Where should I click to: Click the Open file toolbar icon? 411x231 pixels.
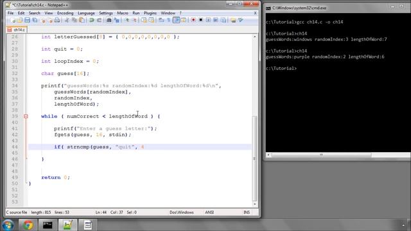(x=20, y=20)
